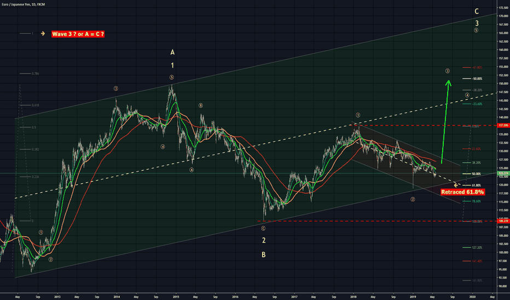This screenshot has width=510, height=300.
Task: Select the red 'Retraced 61.8%' annotation
Action: [x=462, y=192]
